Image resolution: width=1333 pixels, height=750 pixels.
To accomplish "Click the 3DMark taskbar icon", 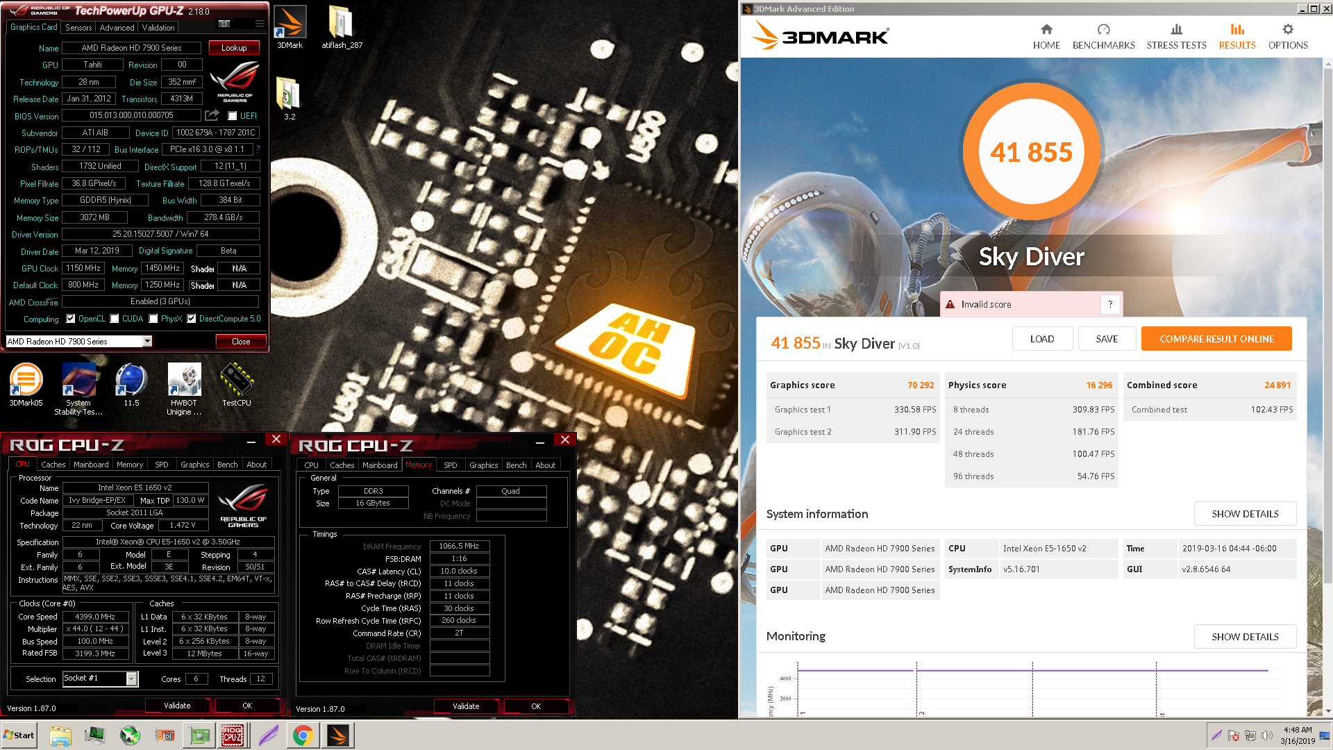I will pyautogui.click(x=338, y=735).
